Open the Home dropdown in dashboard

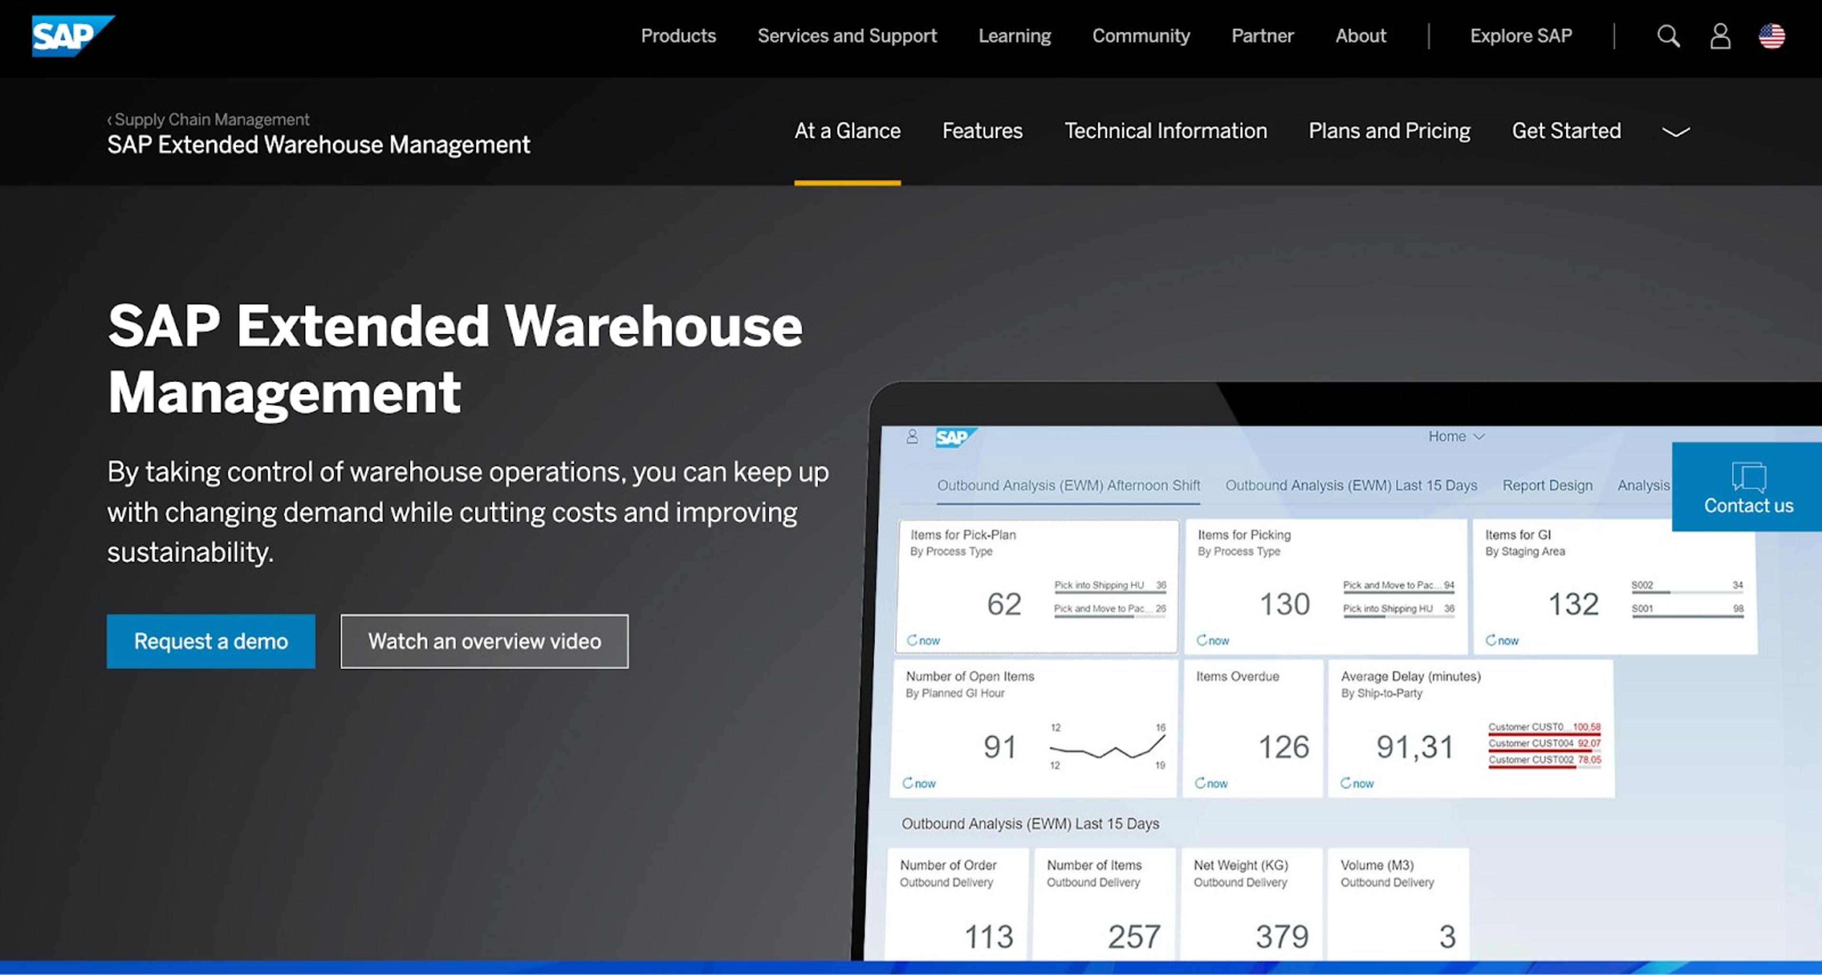click(1456, 437)
